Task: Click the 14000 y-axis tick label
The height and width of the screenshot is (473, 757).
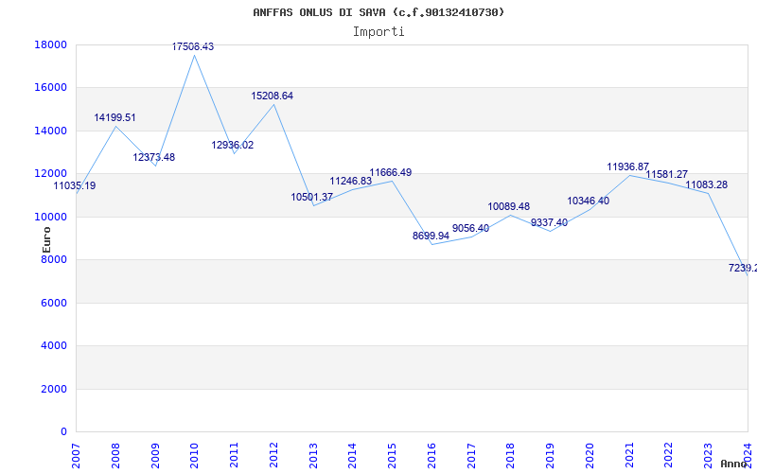Action: (51, 131)
